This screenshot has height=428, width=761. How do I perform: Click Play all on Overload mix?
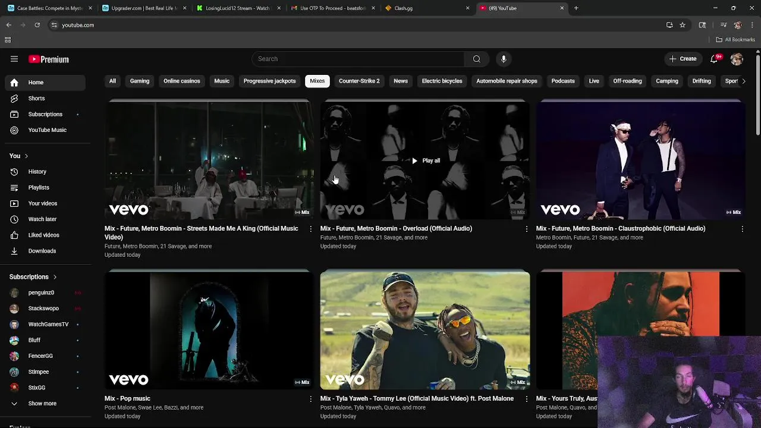pyautogui.click(x=426, y=160)
